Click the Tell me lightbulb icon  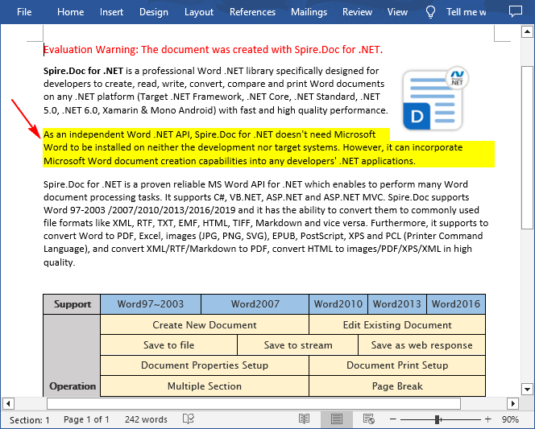tap(430, 12)
